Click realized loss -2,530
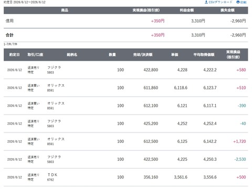The width and height of the screenshot is (252, 189). point(240,159)
